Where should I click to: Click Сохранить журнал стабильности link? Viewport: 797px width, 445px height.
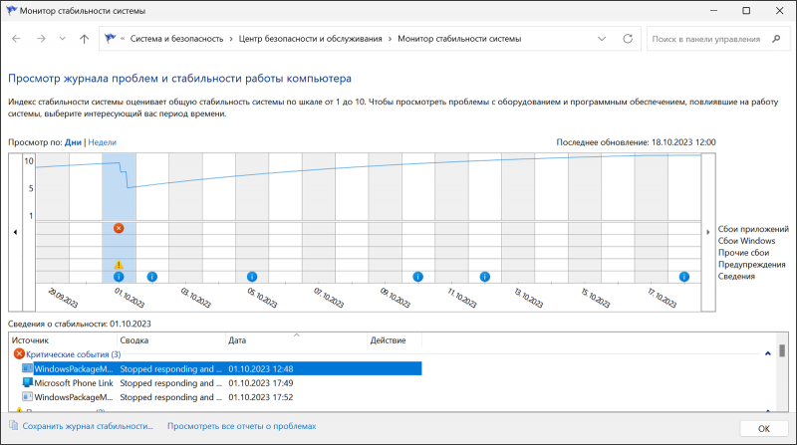(x=89, y=426)
